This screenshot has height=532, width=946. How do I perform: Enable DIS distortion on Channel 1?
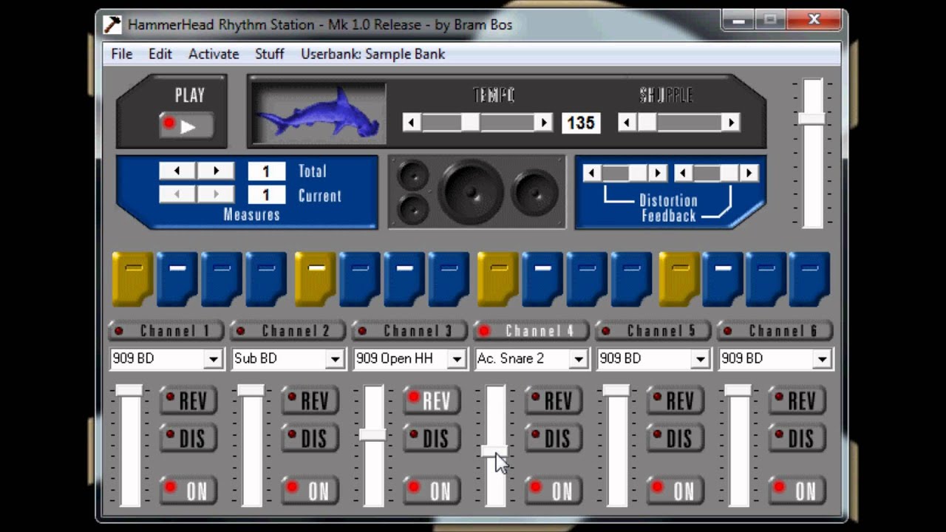(x=189, y=438)
